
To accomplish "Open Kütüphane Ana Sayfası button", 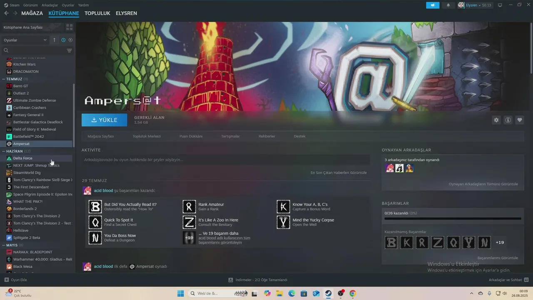I will coord(32,27).
